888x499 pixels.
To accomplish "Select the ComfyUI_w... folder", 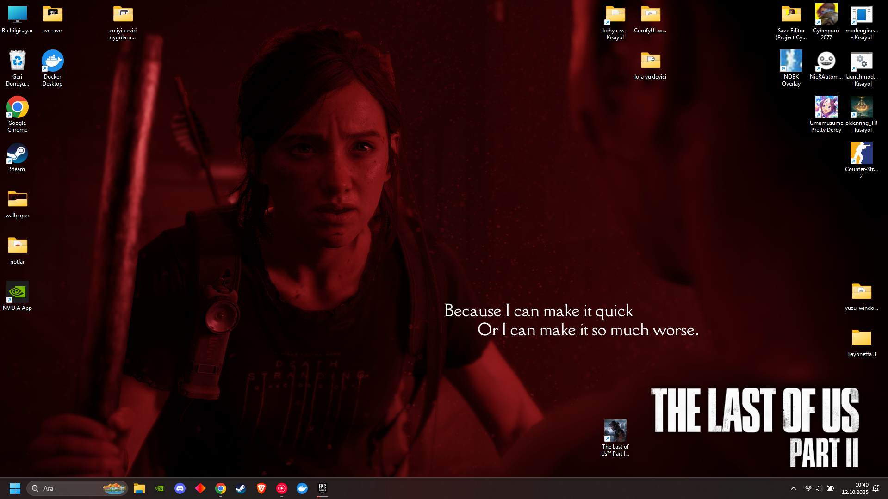I will 650,19.
